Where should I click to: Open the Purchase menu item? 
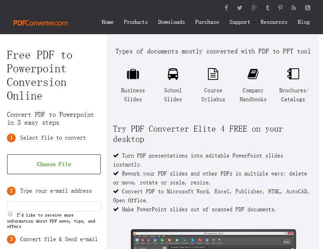[207, 22]
